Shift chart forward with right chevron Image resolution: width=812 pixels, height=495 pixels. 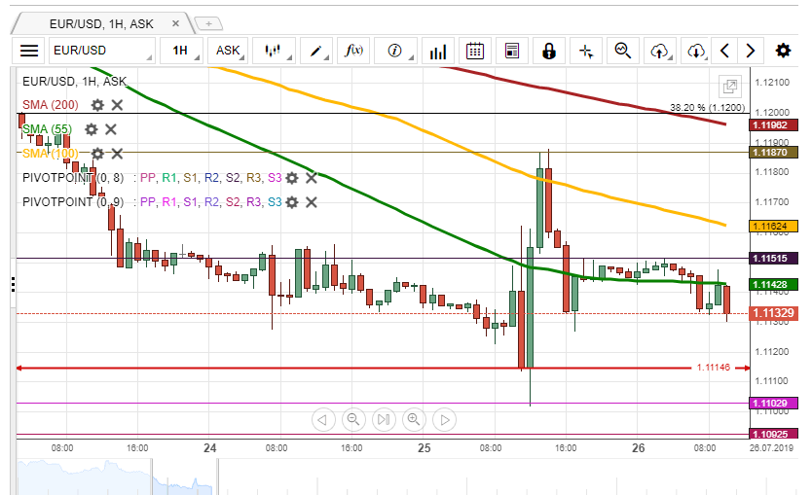(x=750, y=51)
